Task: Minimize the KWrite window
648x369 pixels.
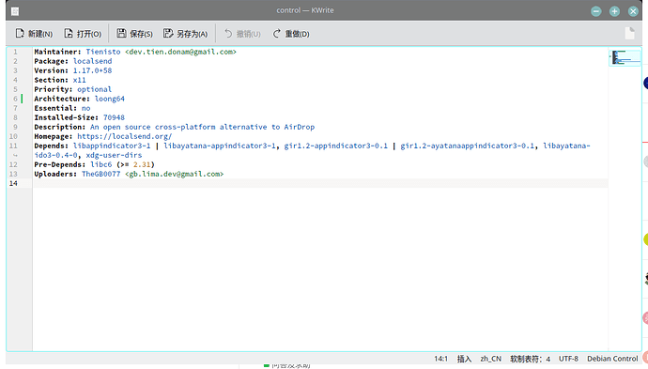Action: click(x=596, y=11)
